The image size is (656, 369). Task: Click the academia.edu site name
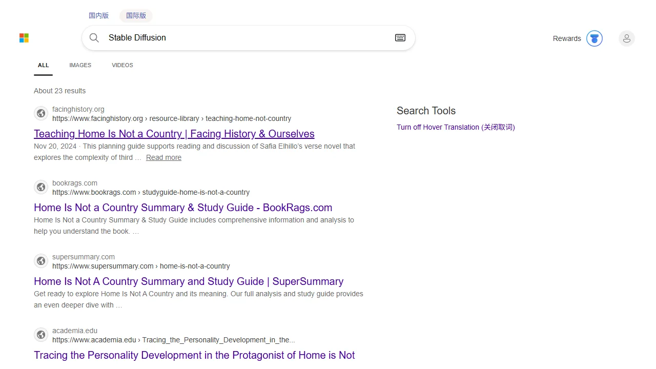75,331
